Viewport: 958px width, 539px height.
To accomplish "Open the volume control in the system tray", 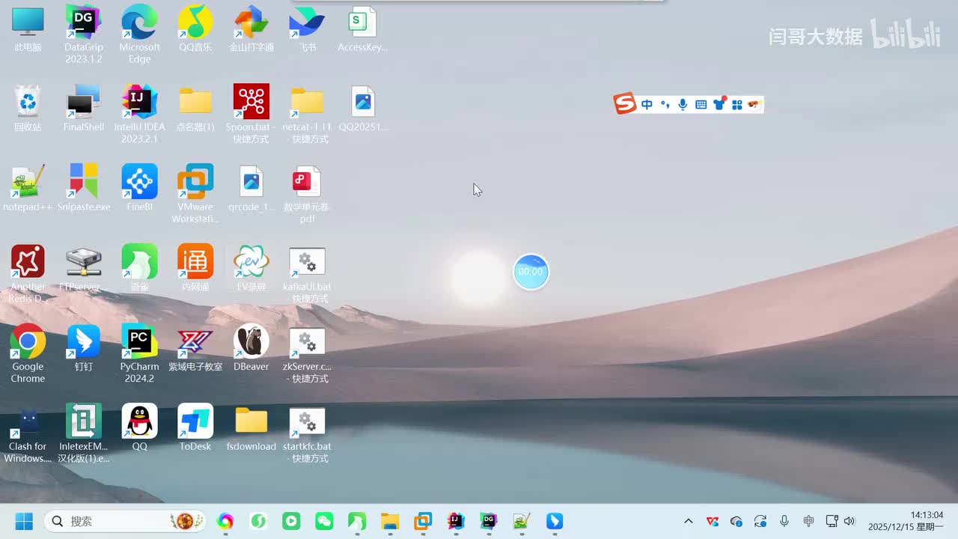I will (849, 521).
